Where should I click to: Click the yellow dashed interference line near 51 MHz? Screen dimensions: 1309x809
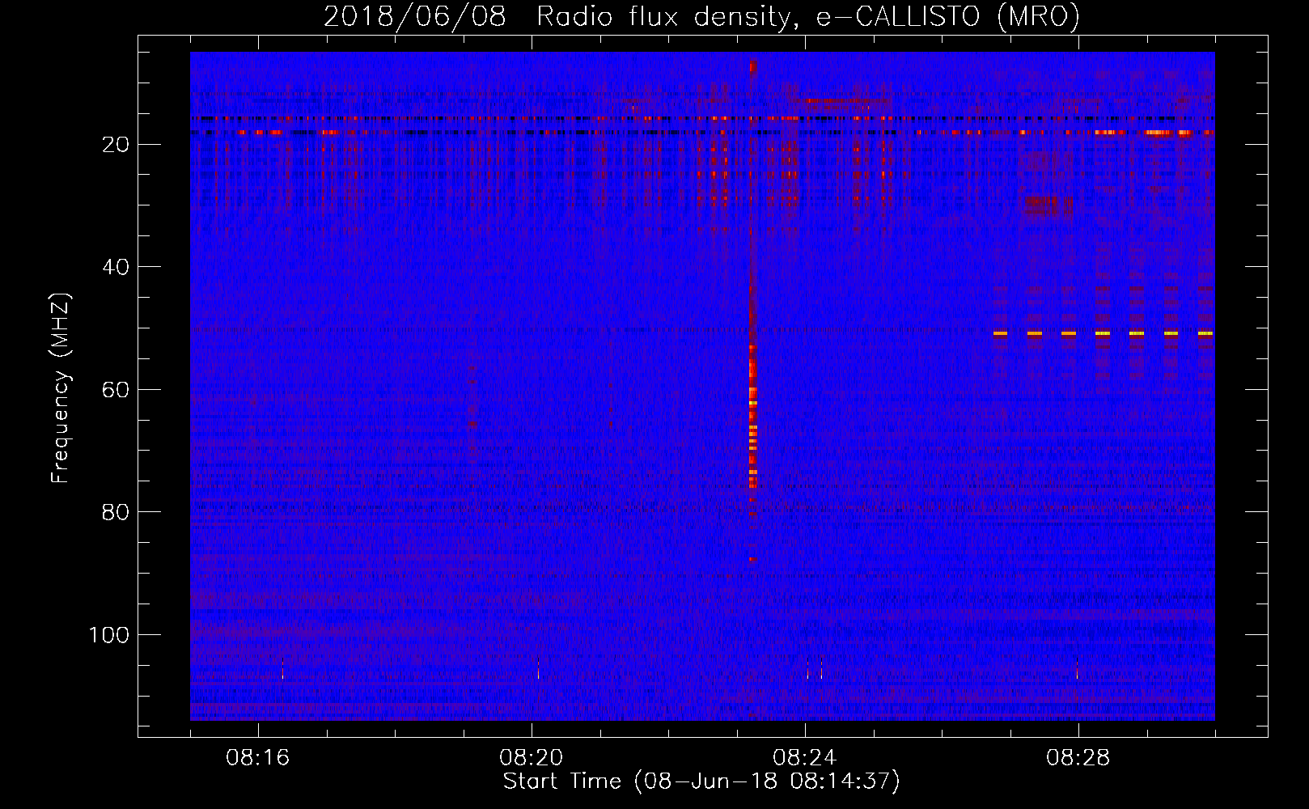[x=1104, y=333]
